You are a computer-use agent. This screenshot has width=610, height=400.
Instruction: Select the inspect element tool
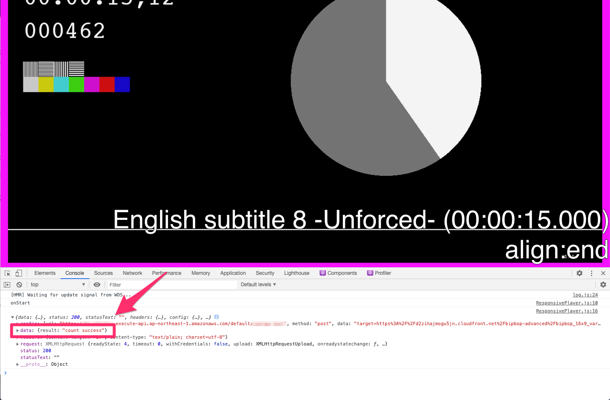(x=7, y=273)
